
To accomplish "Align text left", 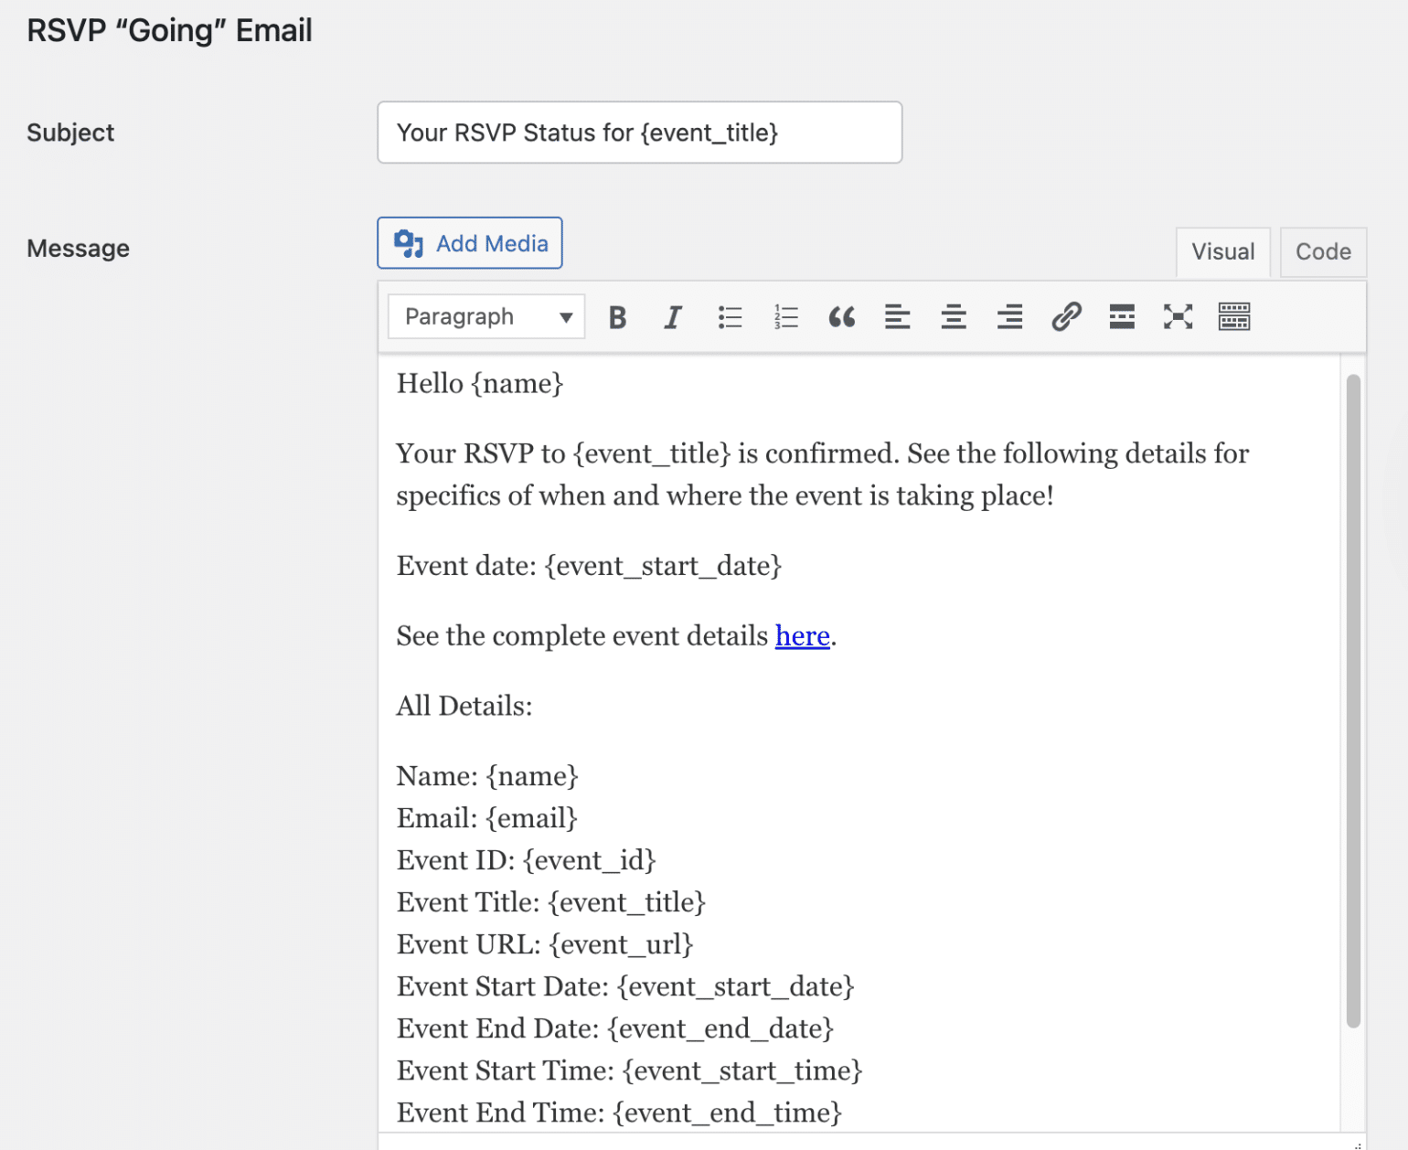I will [898, 317].
